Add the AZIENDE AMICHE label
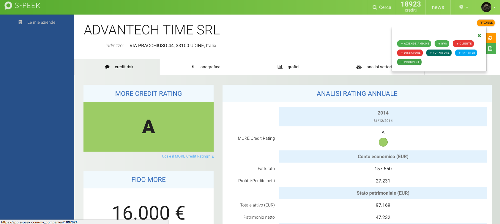This screenshot has width=500, height=224. 414,44
